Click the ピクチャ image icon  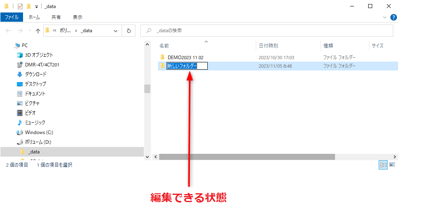(20, 103)
